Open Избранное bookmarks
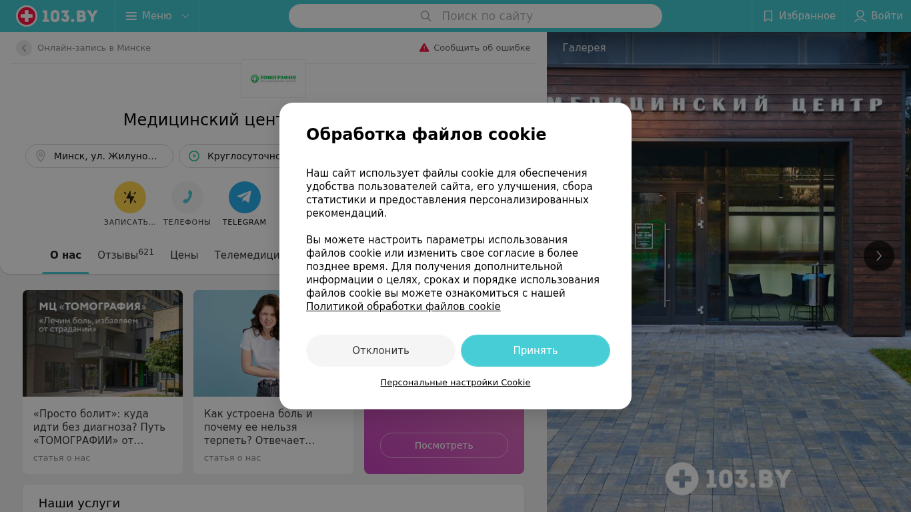 pyautogui.click(x=798, y=16)
